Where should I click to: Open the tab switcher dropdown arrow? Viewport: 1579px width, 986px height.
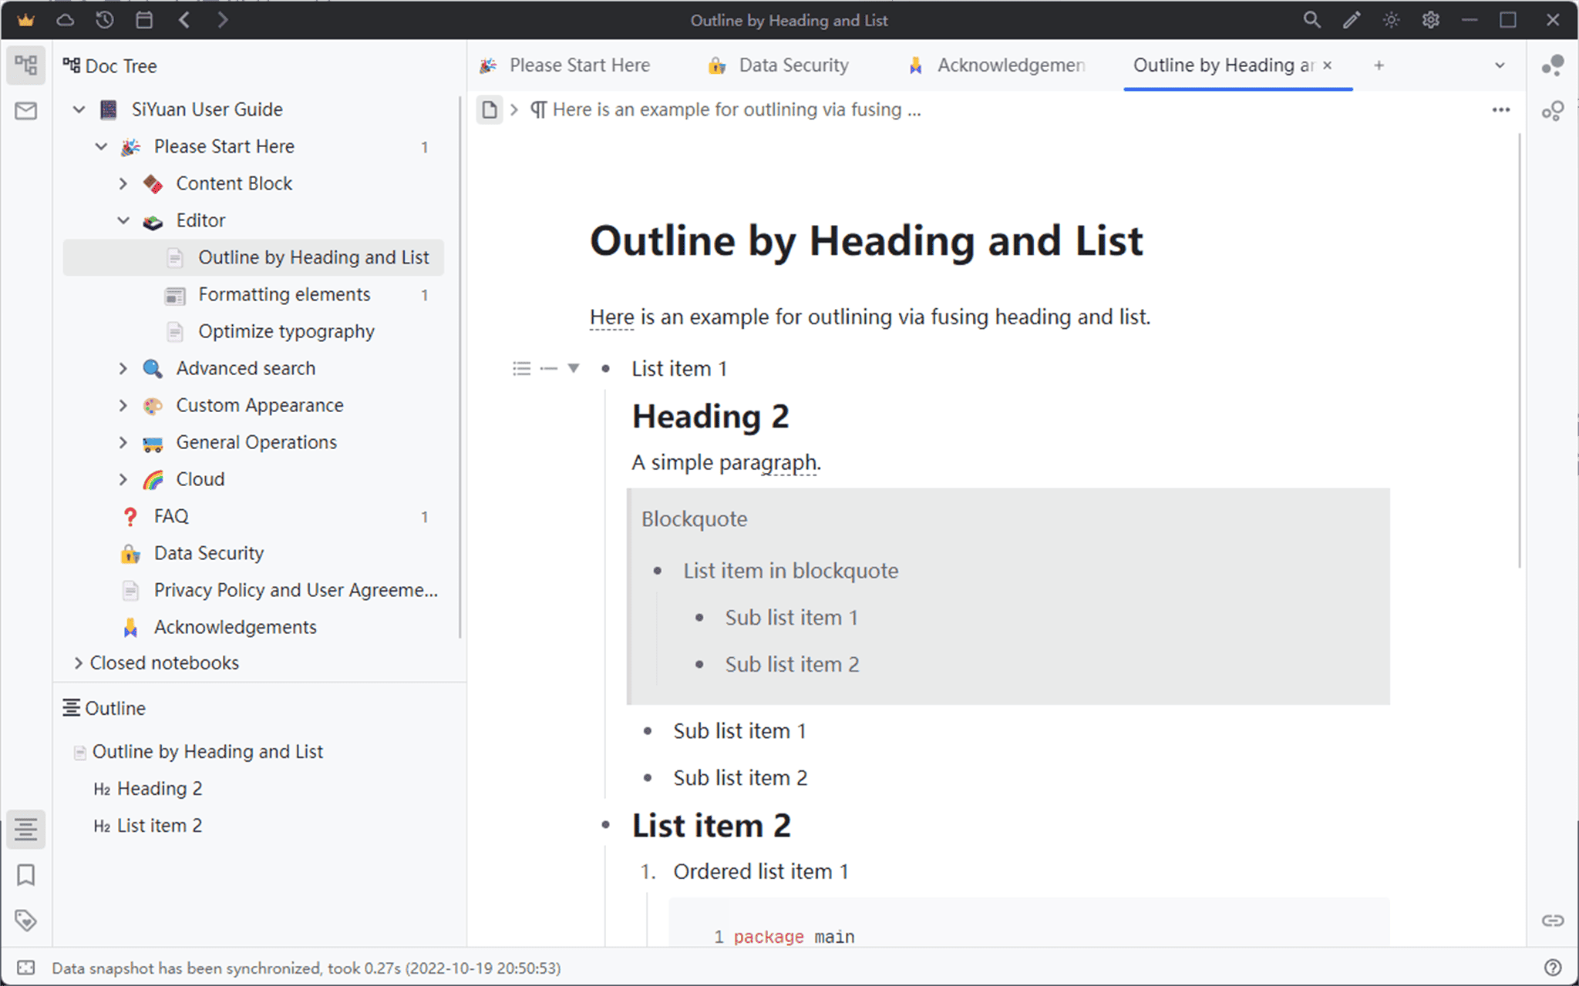coord(1499,65)
